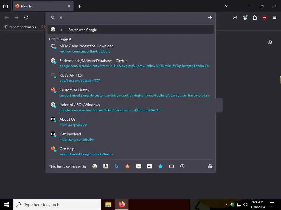Show hidden system tray icons

click(x=226, y=205)
